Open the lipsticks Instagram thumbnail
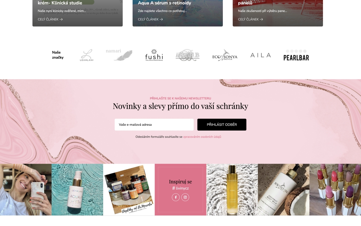The image size is (361, 226). point(335,190)
